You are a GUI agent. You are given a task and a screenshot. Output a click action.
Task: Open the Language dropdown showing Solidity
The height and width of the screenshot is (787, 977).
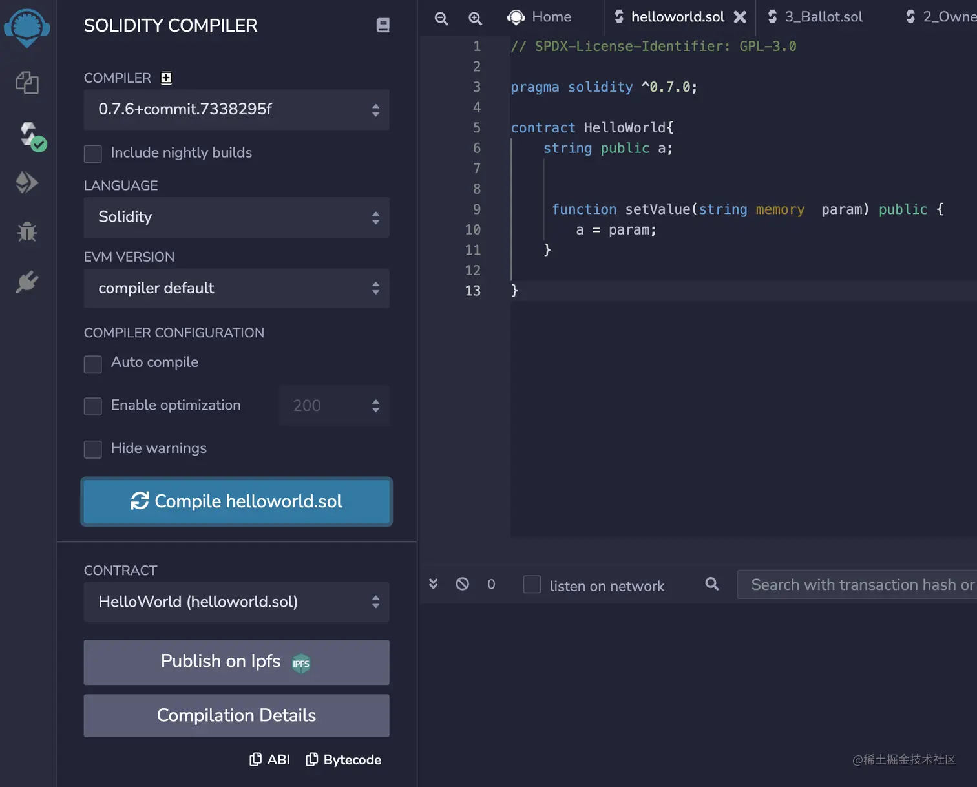[236, 218]
